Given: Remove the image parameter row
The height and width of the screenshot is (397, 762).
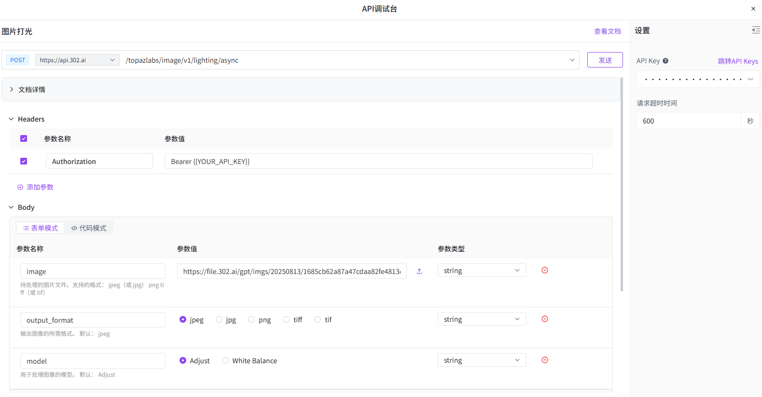Looking at the screenshot, I should point(544,271).
